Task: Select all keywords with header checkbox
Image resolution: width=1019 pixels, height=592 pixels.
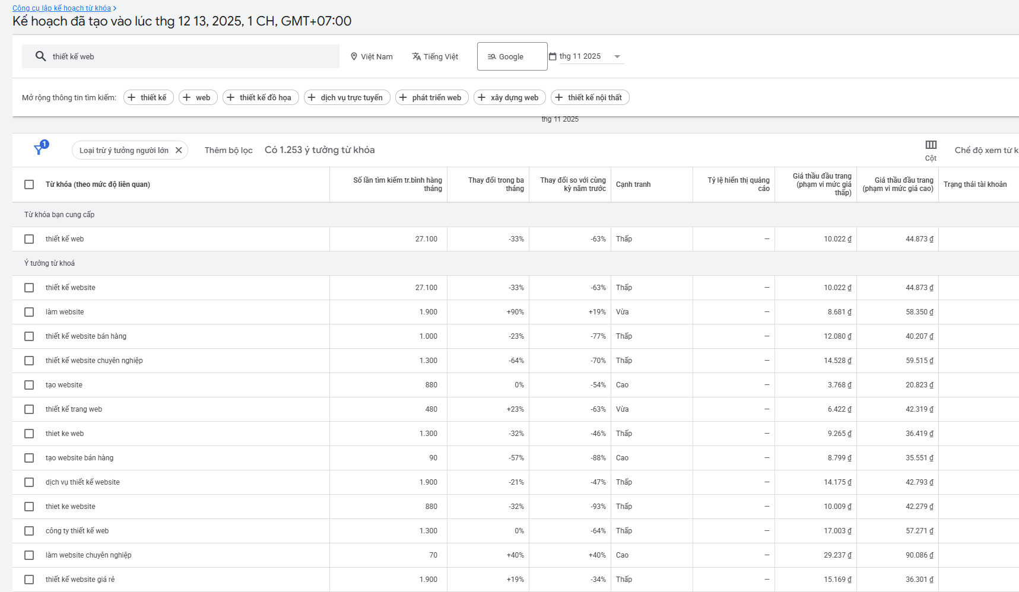Action: [28, 184]
